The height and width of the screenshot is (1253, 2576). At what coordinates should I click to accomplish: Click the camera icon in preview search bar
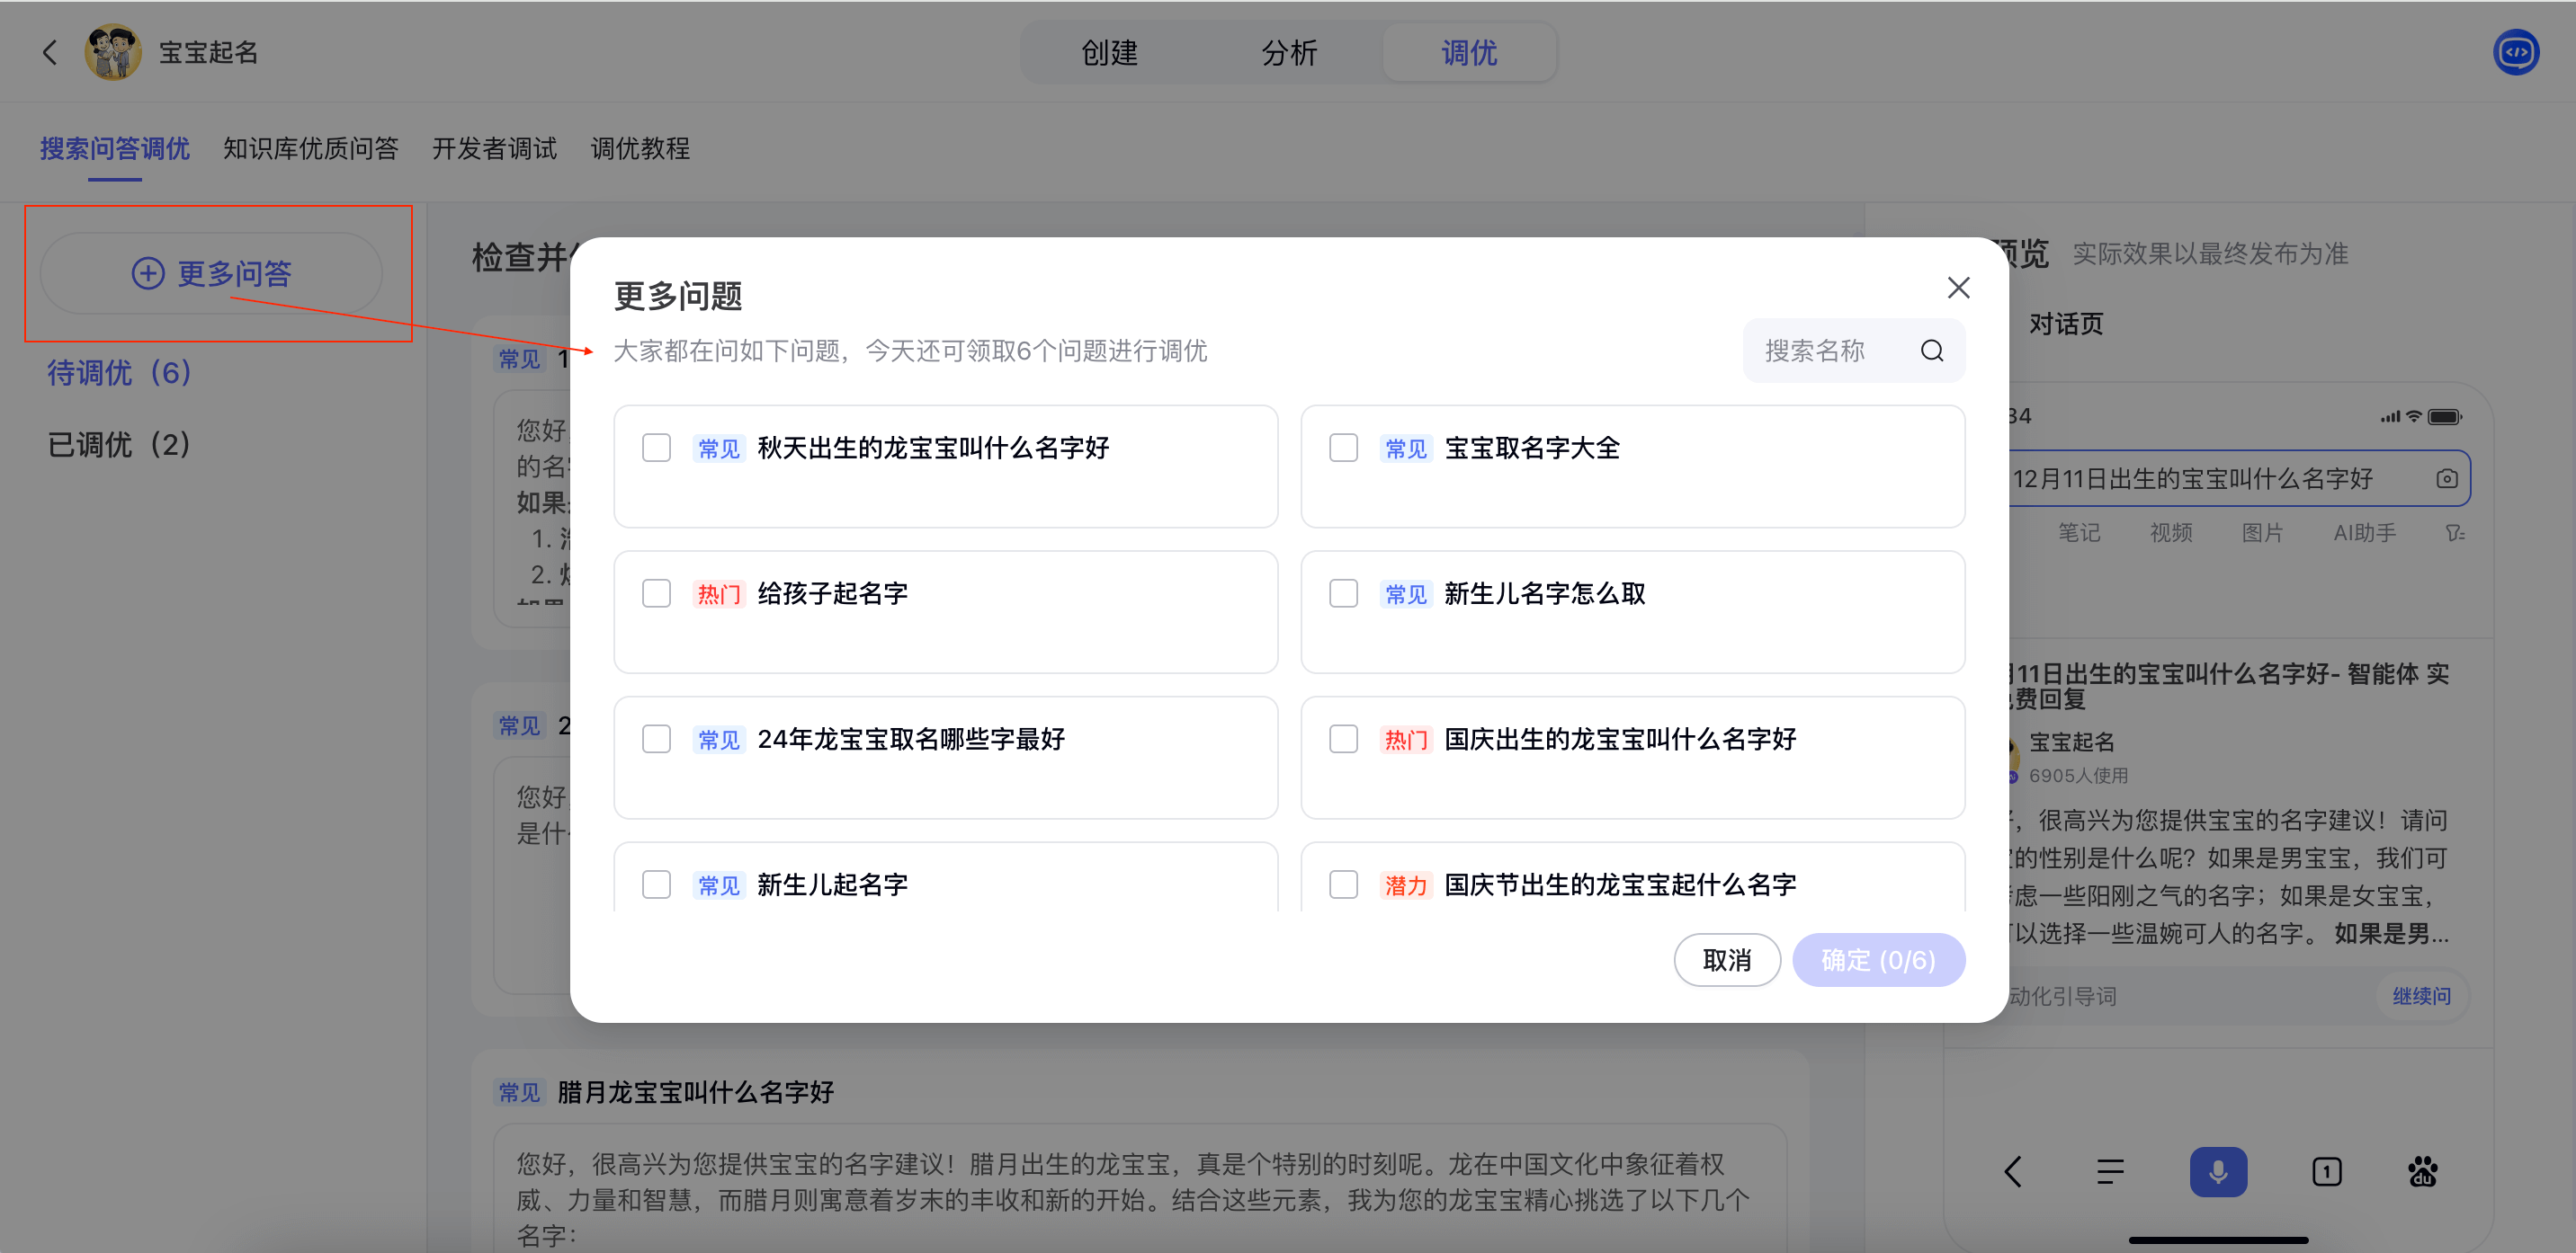point(2446,478)
